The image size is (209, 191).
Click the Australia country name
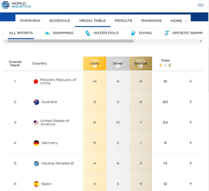[49, 102]
